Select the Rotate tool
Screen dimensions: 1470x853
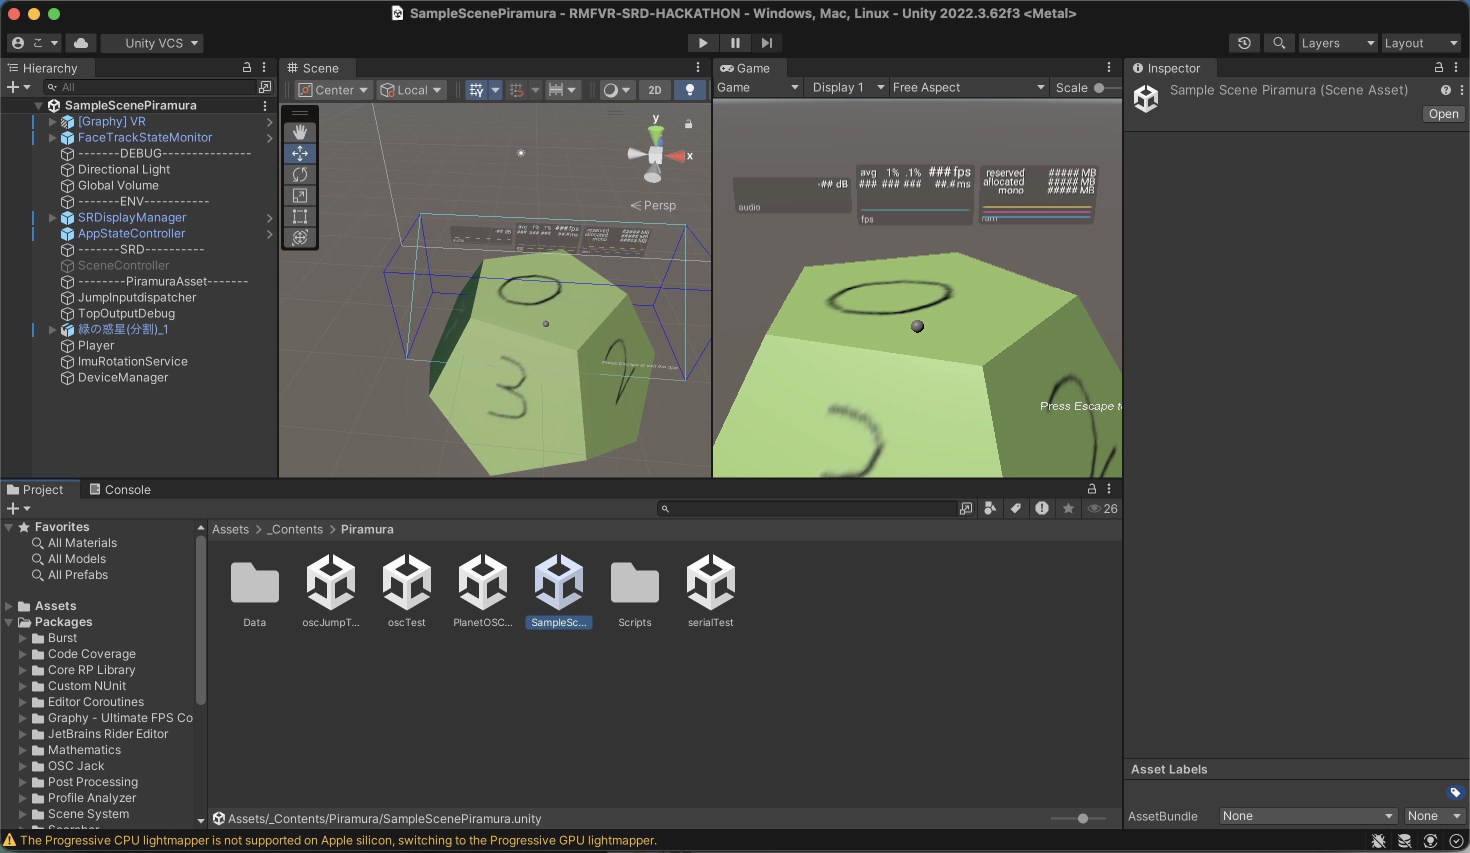300,174
